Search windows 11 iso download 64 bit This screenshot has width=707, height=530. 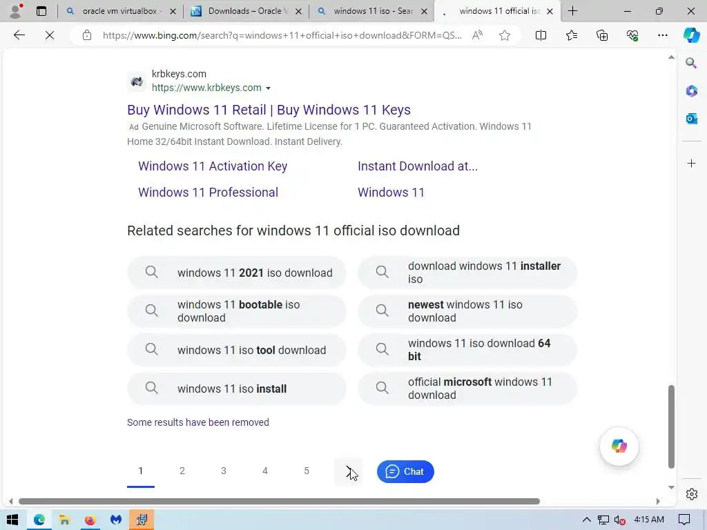click(x=467, y=350)
